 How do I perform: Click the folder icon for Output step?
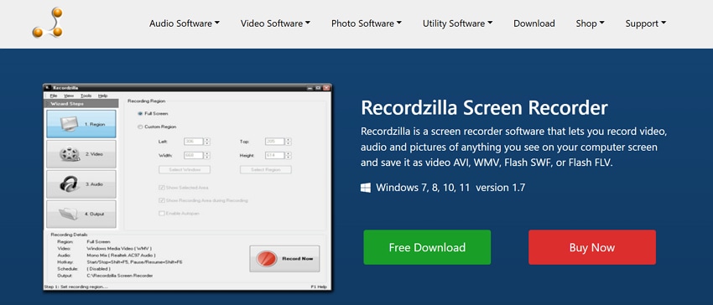(x=70, y=214)
